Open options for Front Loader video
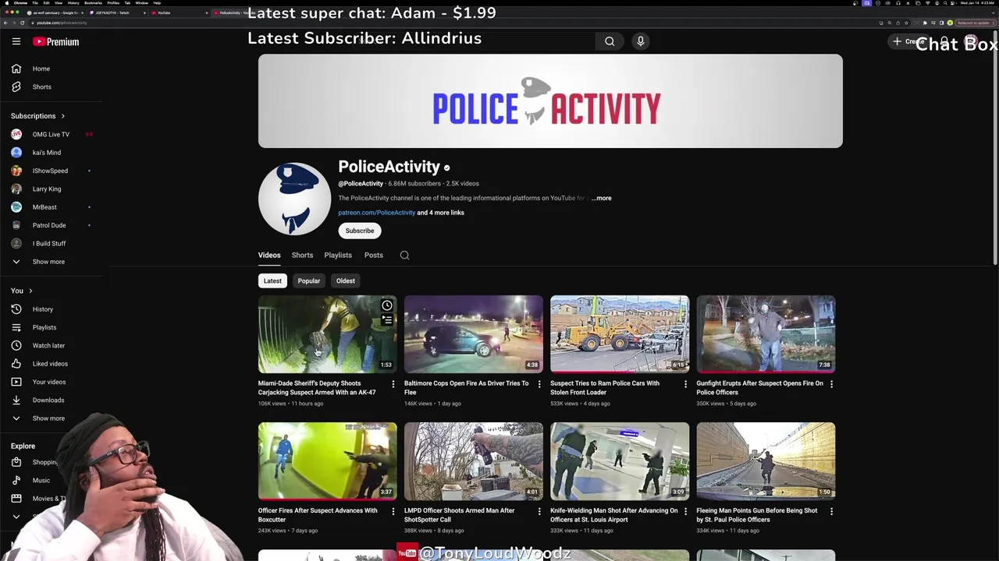999x561 pixels. point(685,383)
